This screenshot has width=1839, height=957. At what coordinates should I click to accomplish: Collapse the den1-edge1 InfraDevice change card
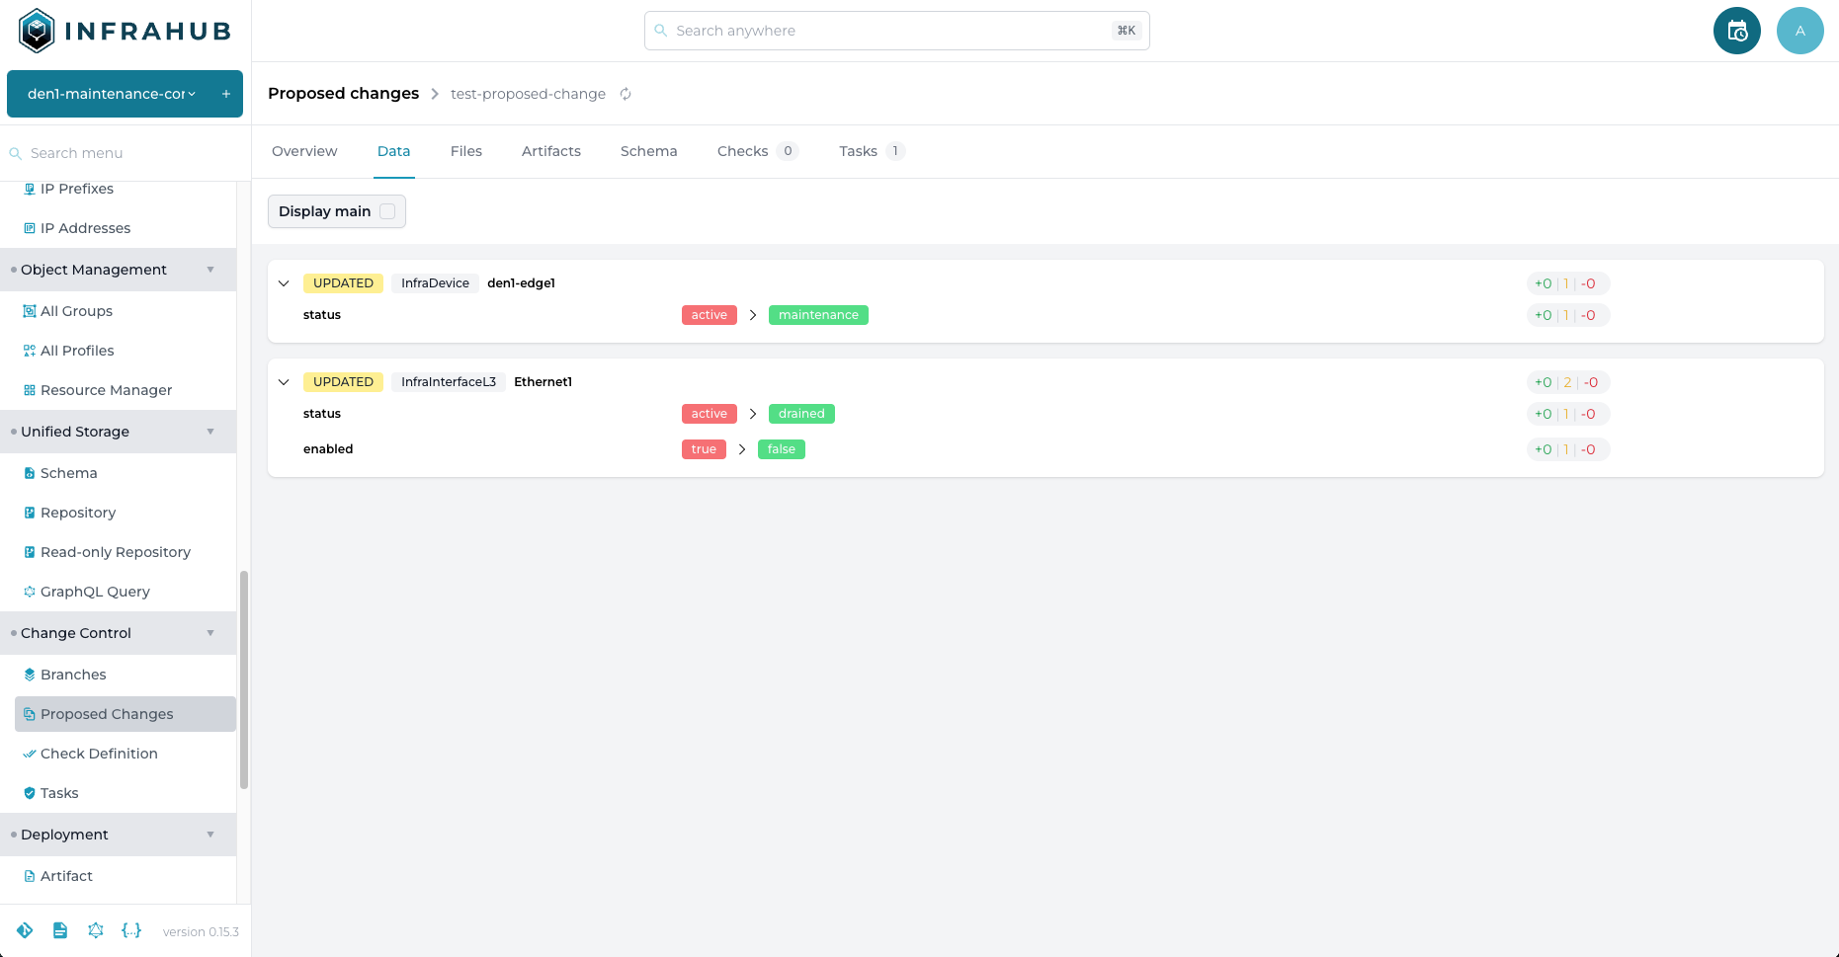tap(284, 283)
